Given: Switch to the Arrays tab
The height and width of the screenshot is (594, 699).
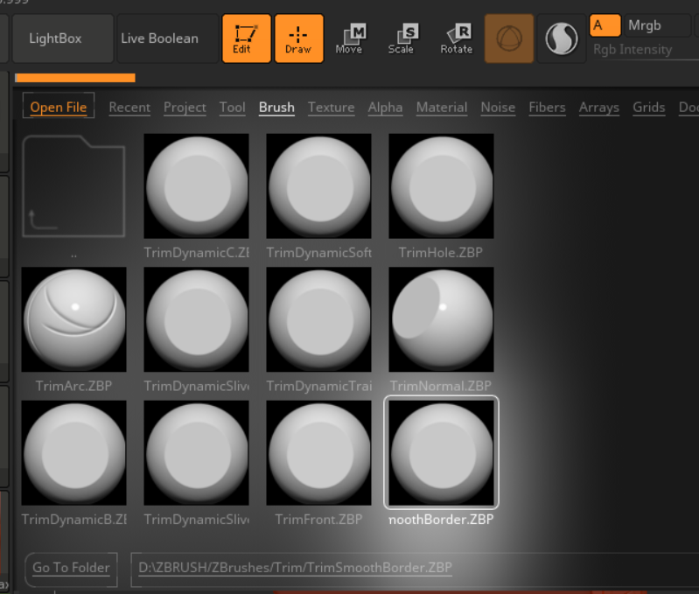Looking at the screenshot, I should tap(599, 108).
